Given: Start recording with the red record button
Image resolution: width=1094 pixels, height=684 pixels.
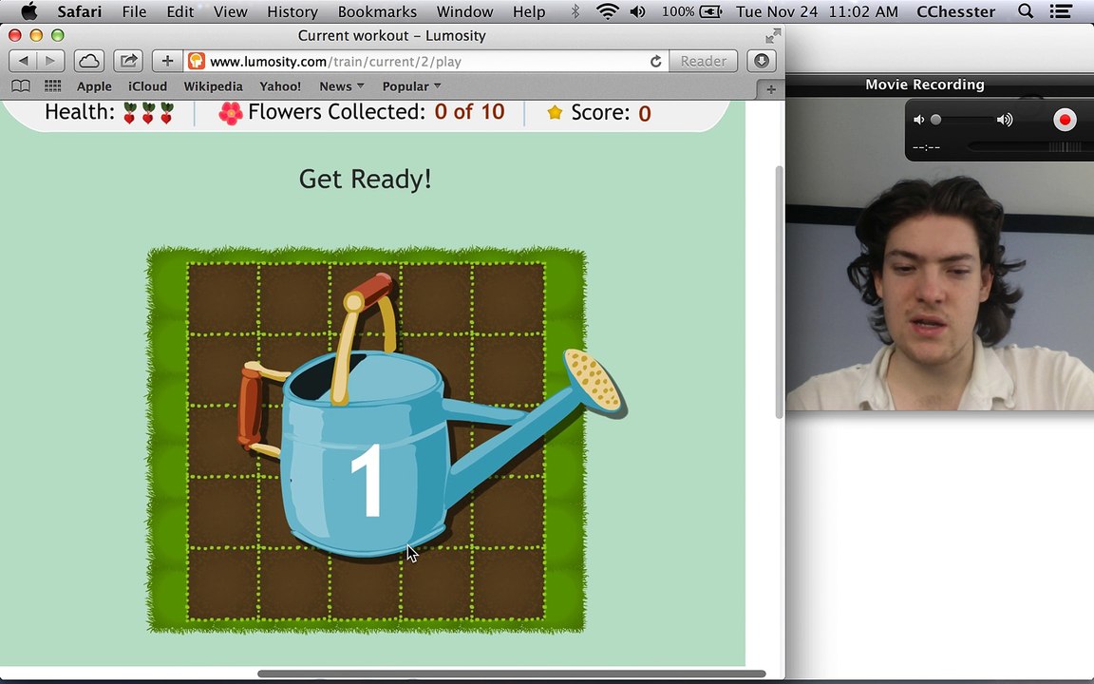Looking at the screenshot, I should click(1065, 120).
